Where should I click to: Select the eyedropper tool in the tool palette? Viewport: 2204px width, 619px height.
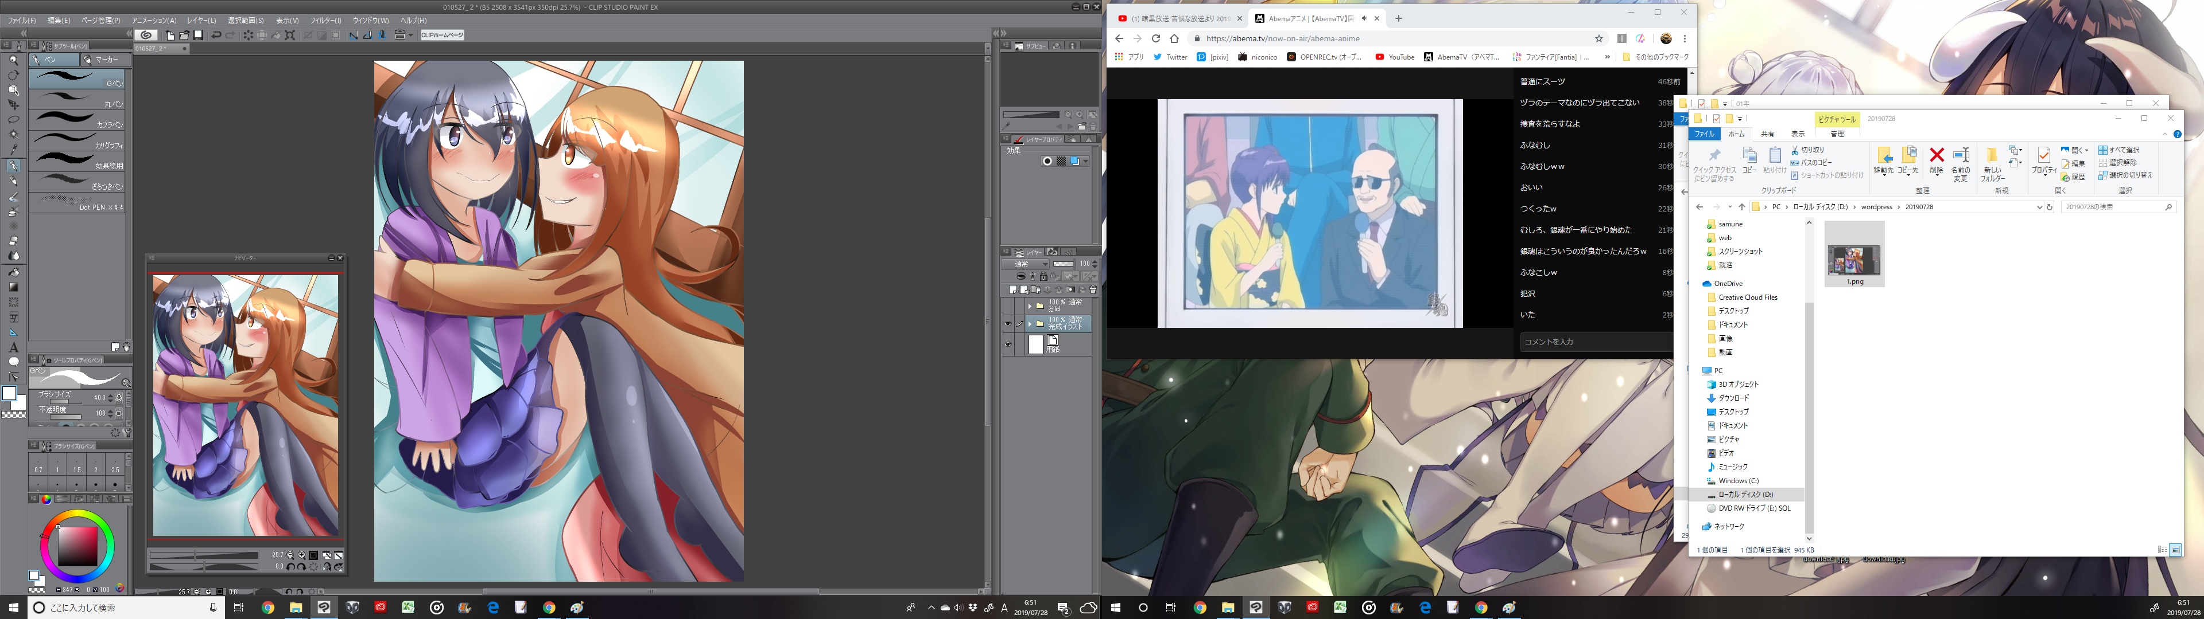(x=14, y=150)
